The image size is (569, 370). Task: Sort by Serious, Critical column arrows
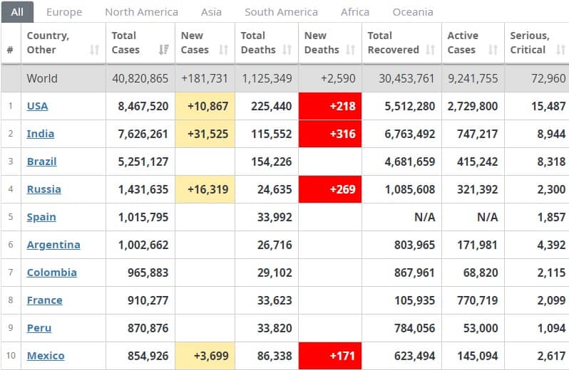560,50
